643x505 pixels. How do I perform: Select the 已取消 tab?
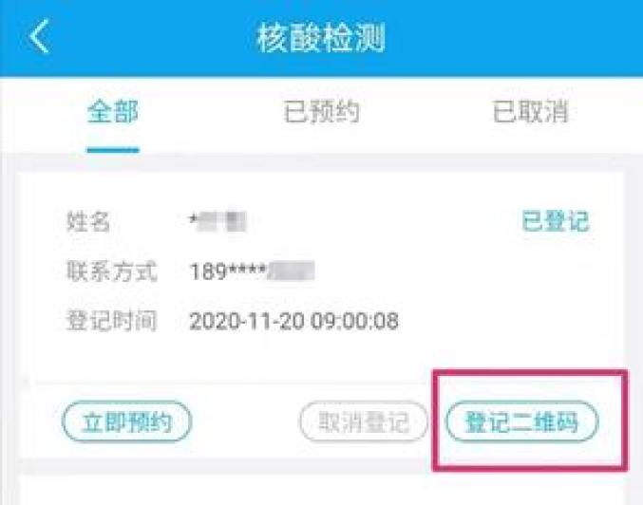click(x=530, y=111)
